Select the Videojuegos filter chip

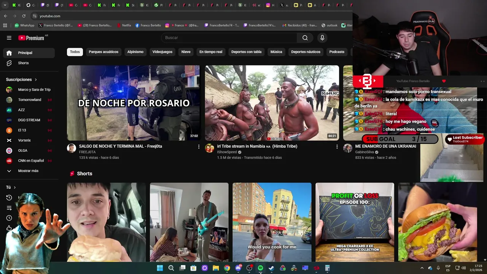(x=162, y=52)
